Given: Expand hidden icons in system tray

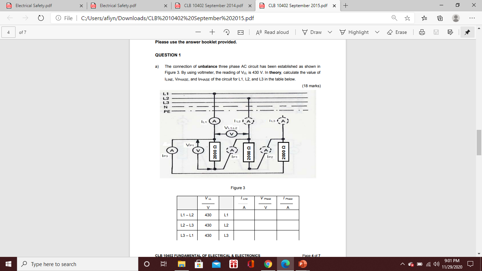Looking at the screenshot, I should pyautogui.click(x=402, y=264).
